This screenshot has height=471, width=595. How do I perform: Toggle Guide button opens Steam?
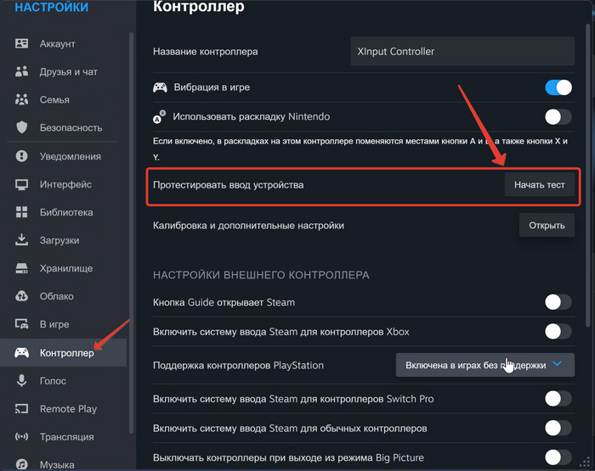[558, 302]
